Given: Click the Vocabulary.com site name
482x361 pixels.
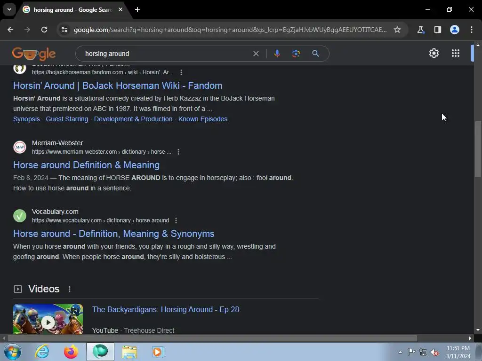Looking at the screenshot, I should coord(55,212).
